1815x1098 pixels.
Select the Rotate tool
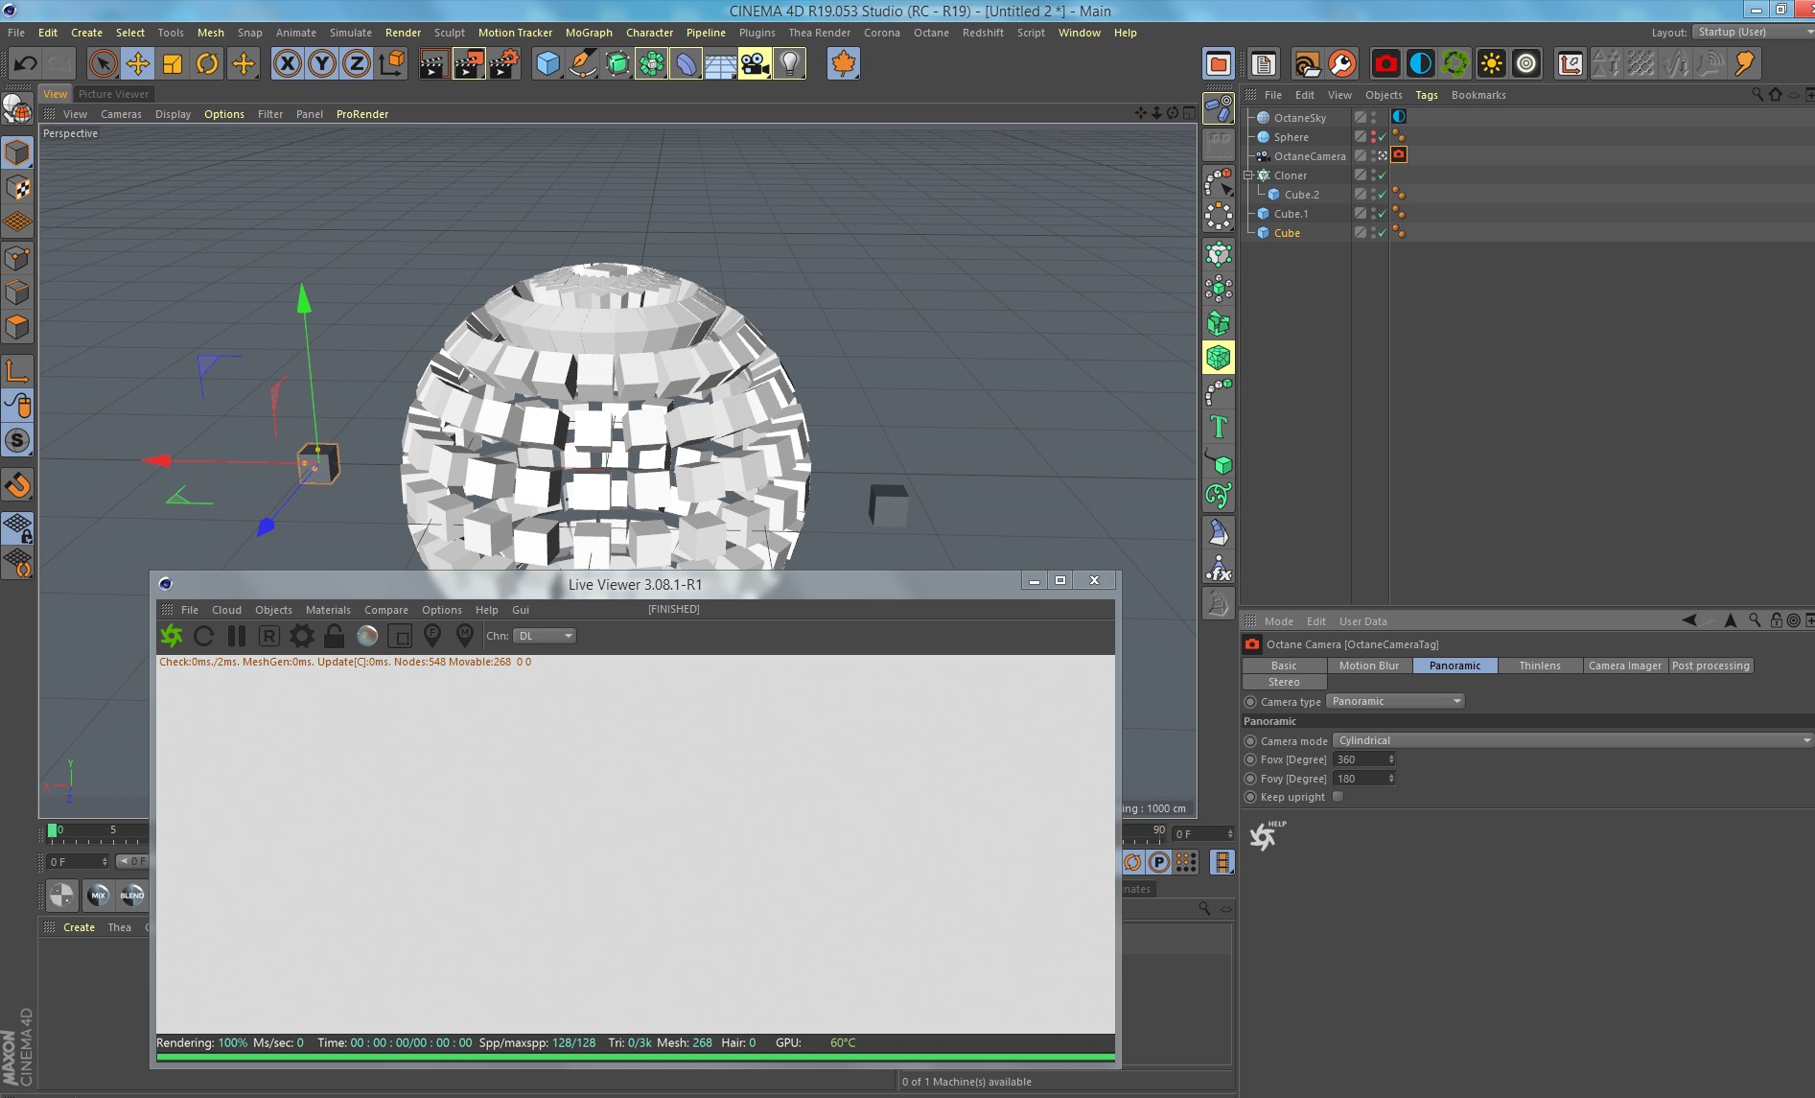(x=207, y=64)
